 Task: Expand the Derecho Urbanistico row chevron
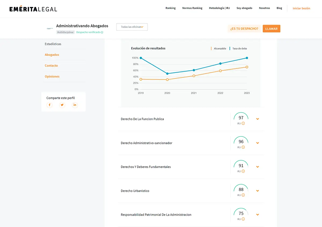pyautogui.click(x=258, y=191)
